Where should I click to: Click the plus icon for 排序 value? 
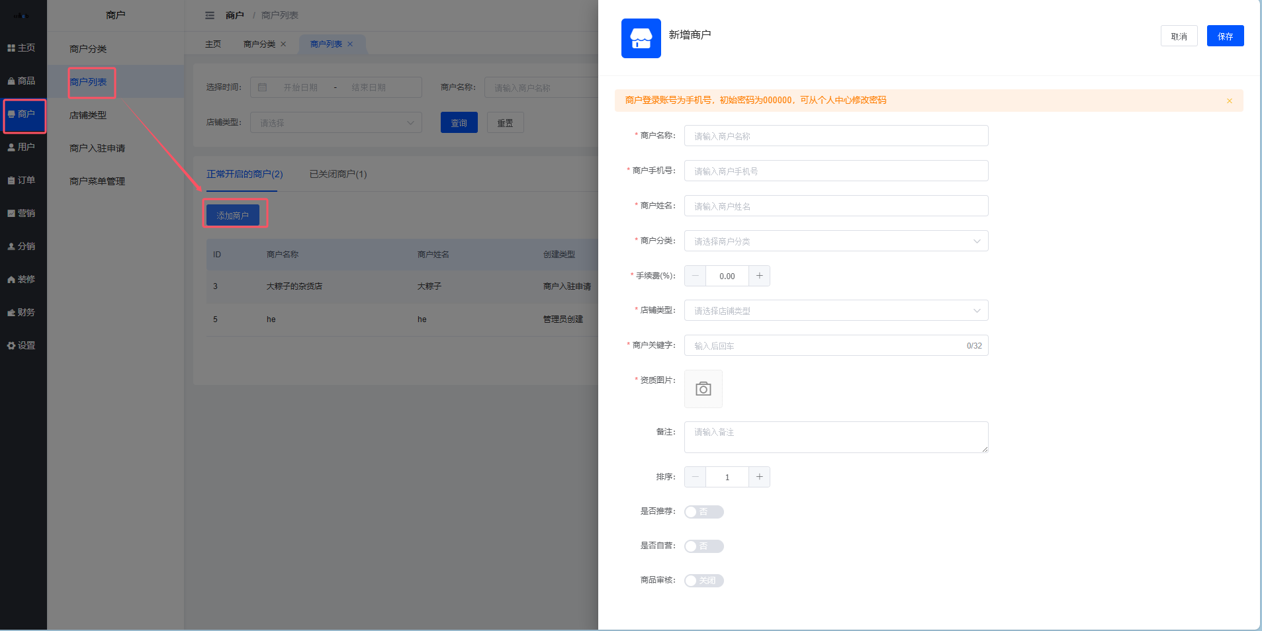pyautogui.click(x=759, y=477)
